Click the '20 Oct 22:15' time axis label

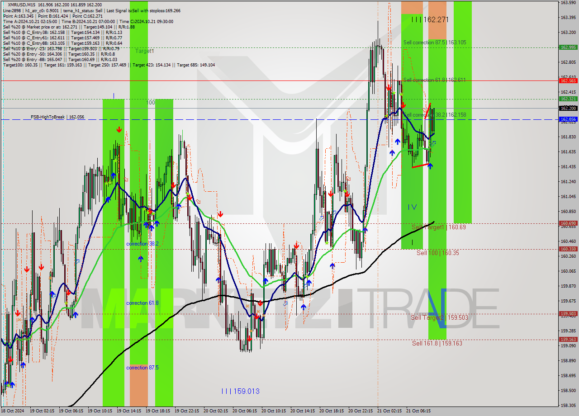(361, 411)
